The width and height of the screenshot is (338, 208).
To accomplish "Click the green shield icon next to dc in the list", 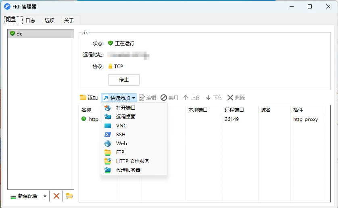I will click(12, 33).
